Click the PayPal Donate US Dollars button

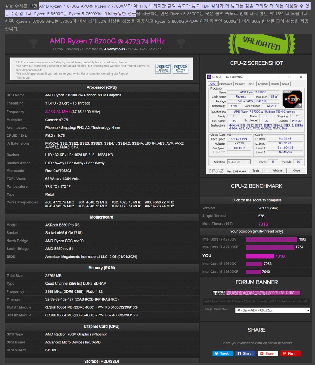163,69
